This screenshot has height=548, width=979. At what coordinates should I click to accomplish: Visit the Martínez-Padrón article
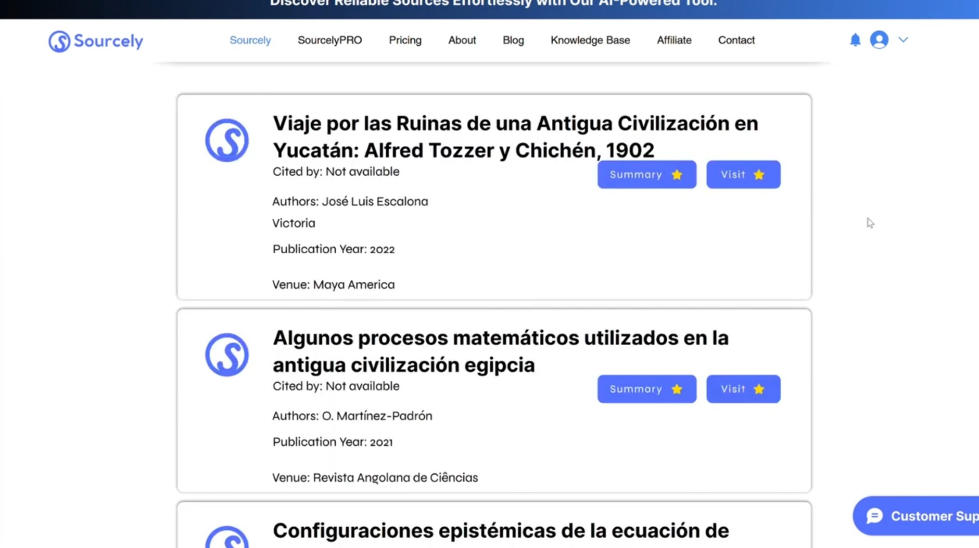tap(743, 389)
